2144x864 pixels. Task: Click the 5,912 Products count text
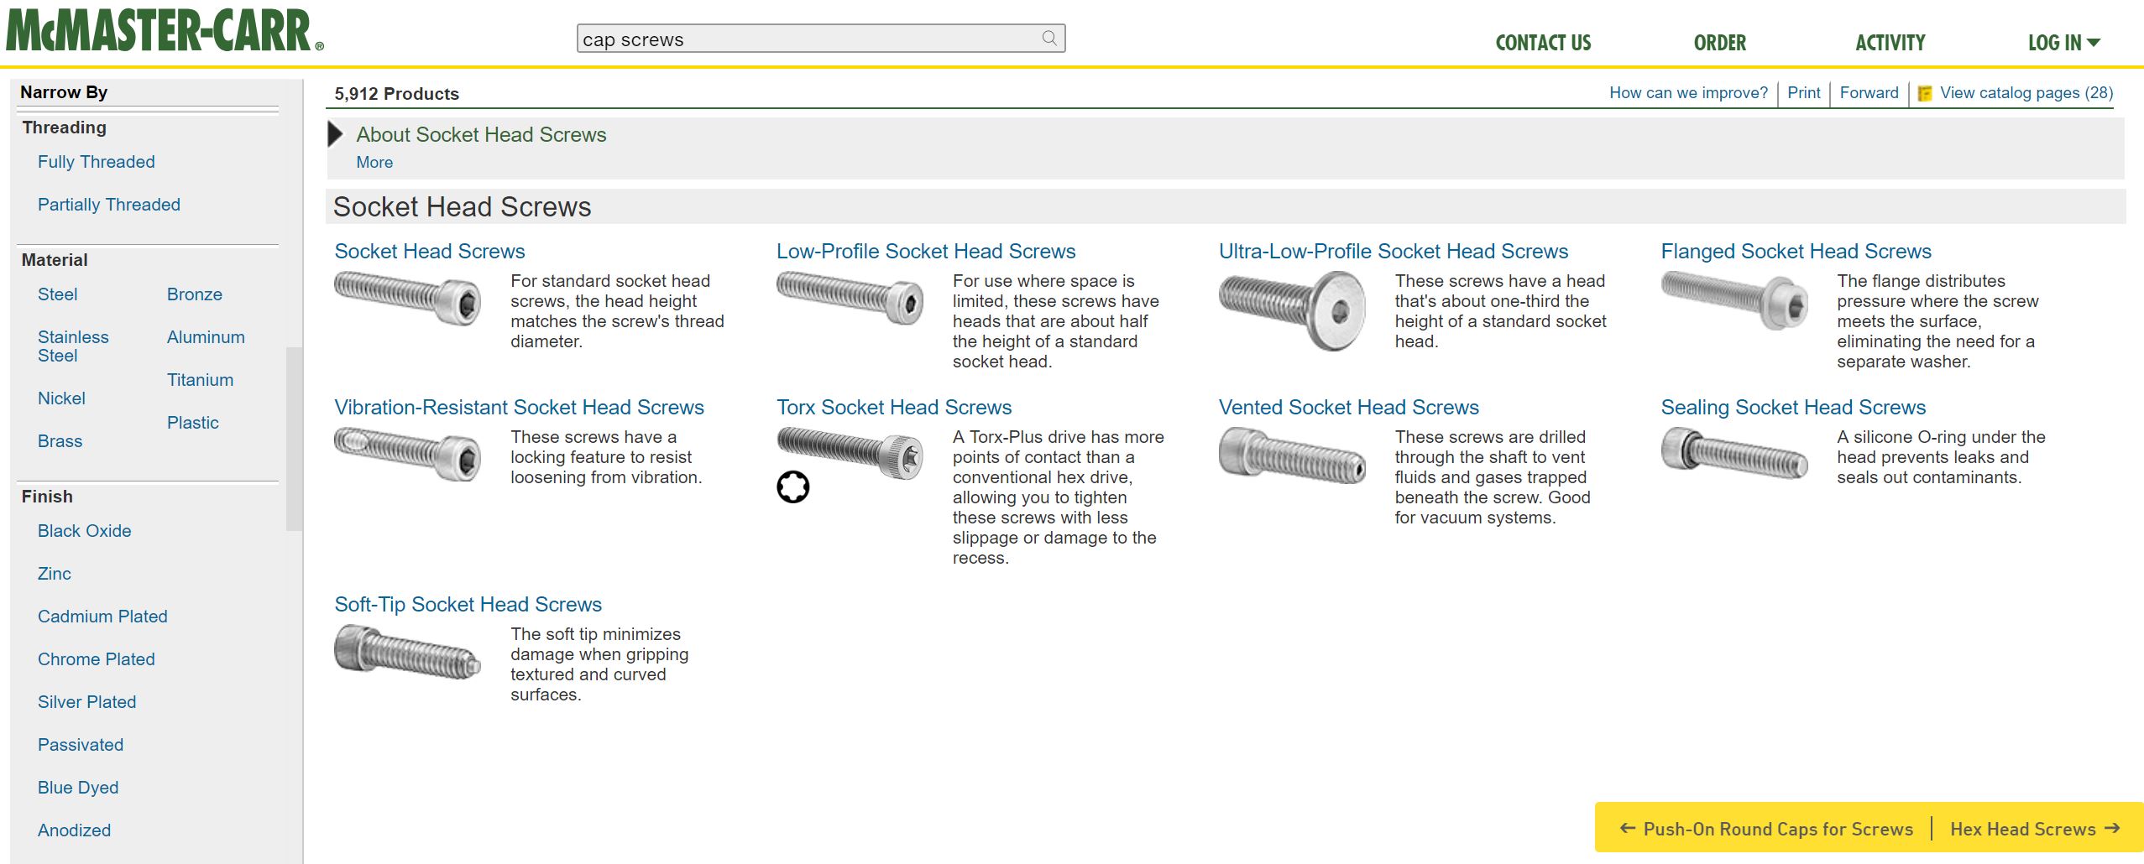point(396,94)
